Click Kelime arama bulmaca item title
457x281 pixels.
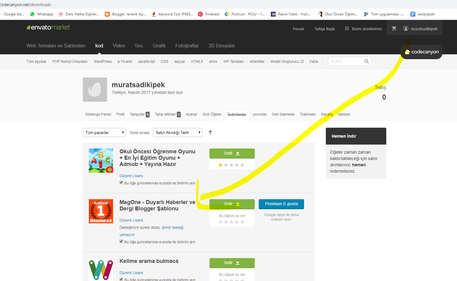coord(149,261)
